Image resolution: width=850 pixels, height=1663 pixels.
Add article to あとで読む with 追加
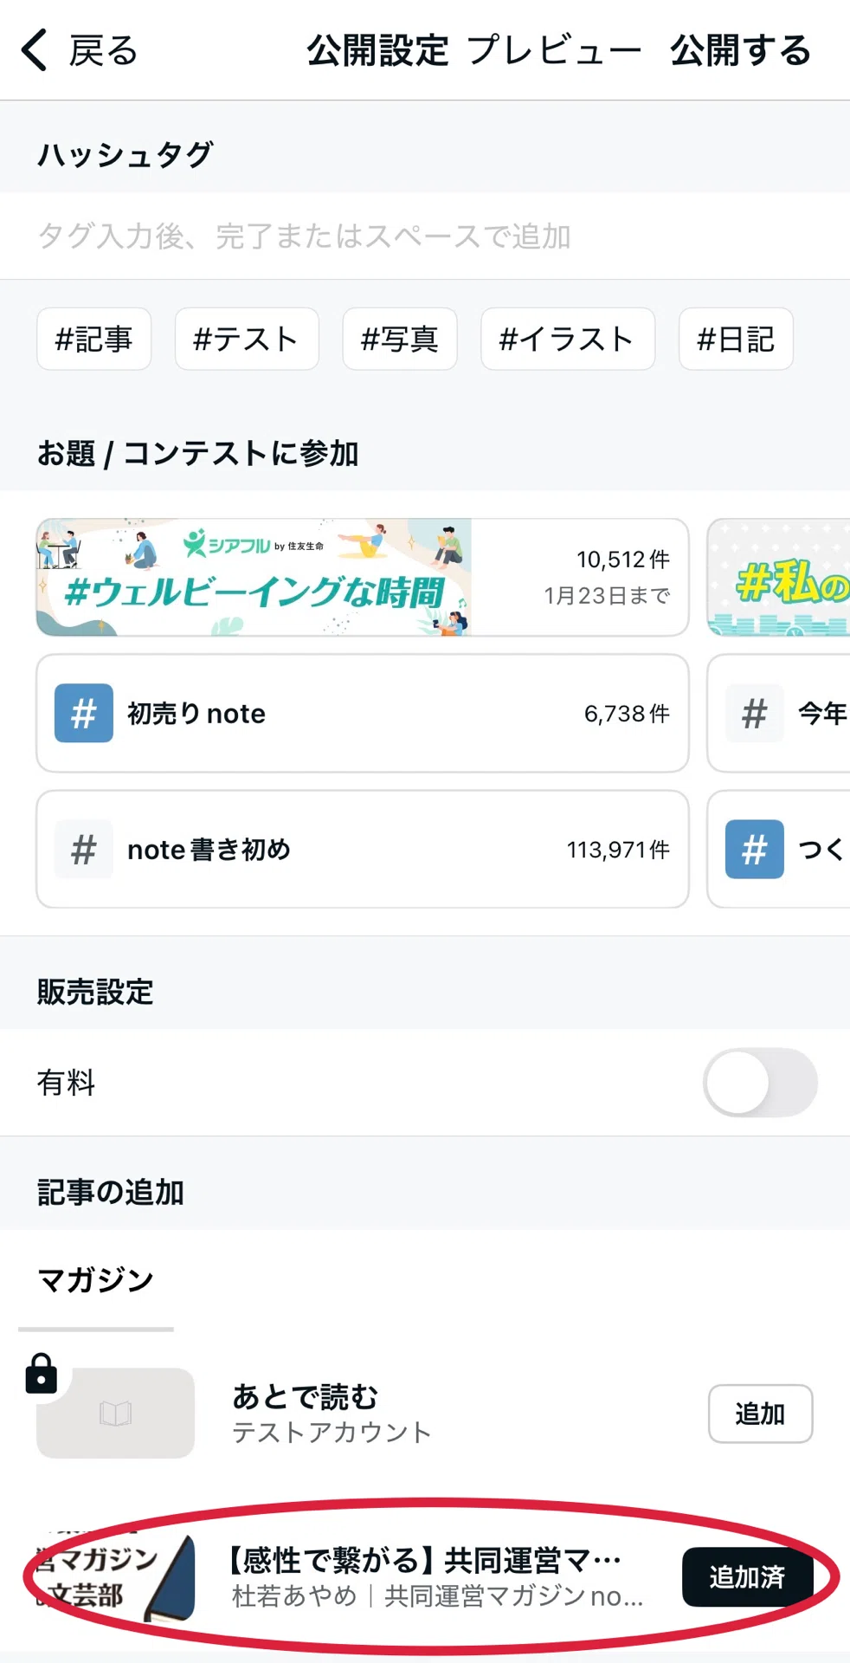pyautogui.click(x=760, y=1414)
